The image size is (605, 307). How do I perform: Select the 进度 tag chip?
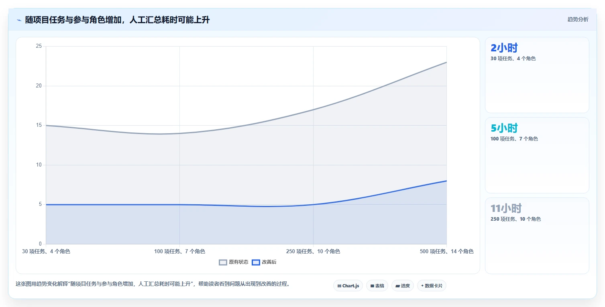403,286
